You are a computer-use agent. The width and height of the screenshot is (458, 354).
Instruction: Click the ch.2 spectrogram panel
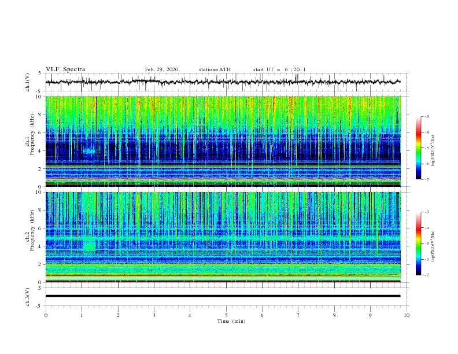pyautogui.click(x=223, y=237)
